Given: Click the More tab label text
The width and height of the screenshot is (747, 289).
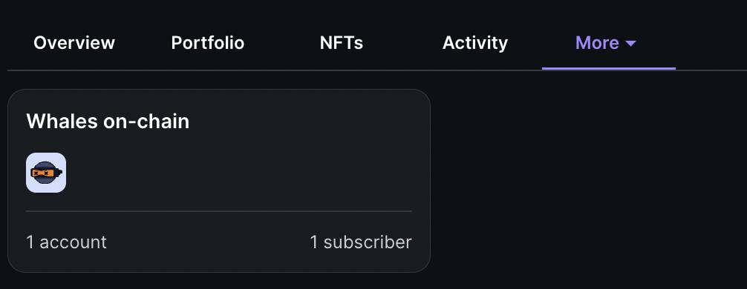Looking at the screenshot, I should click(598, 43).
